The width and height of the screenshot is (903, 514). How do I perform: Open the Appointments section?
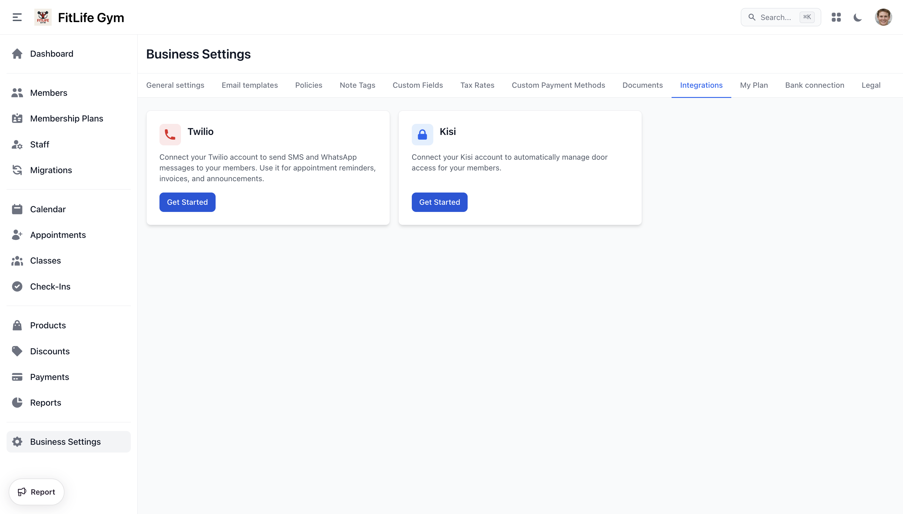[58, 235]
